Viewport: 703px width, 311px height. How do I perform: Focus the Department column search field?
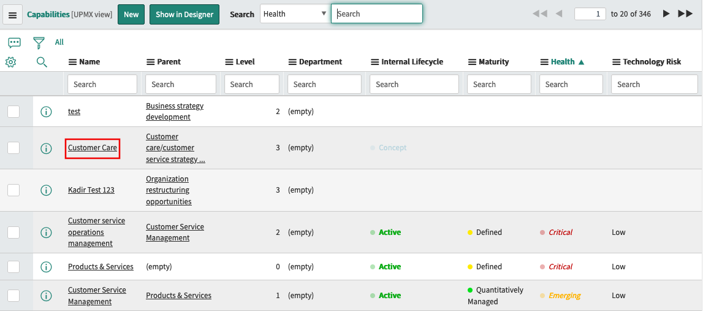pyautogui.click(x=324, y=85)
